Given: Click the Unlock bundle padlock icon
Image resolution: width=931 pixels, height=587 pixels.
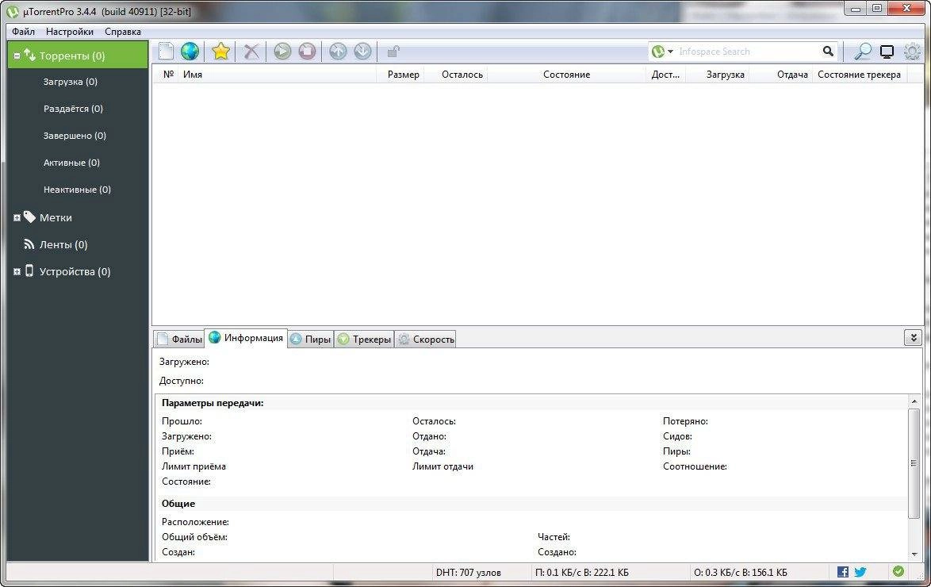Looking at the screenshot, I should 393,52.
